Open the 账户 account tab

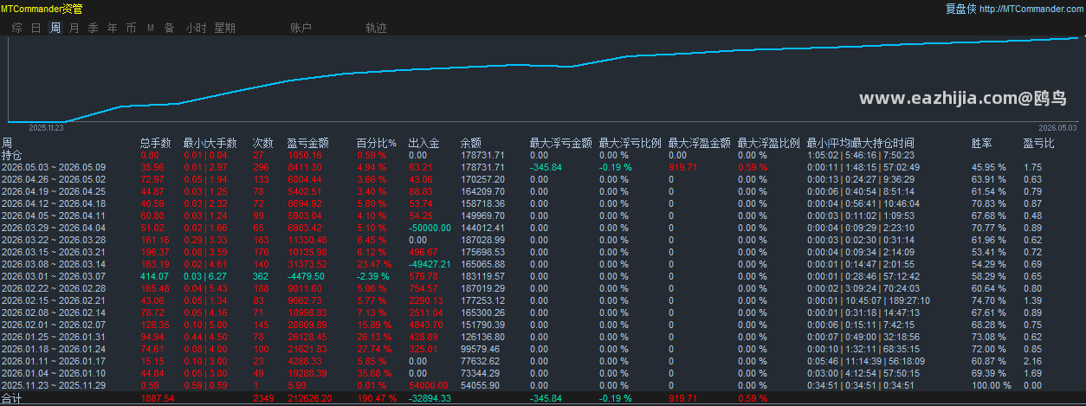point(301,28)
